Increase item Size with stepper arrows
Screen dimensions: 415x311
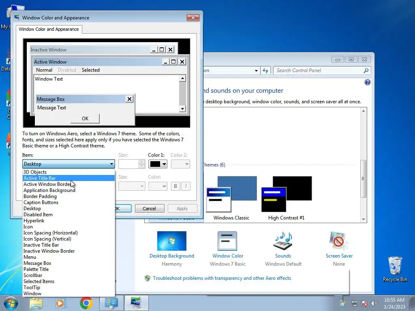tap(141, 162)
